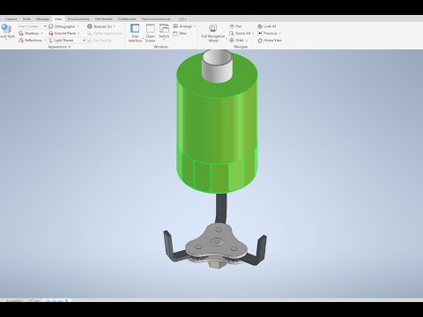The width and height of the screenshot is (423, 317).
Task: Select the triangular gear plate
Action: point(217,240)
